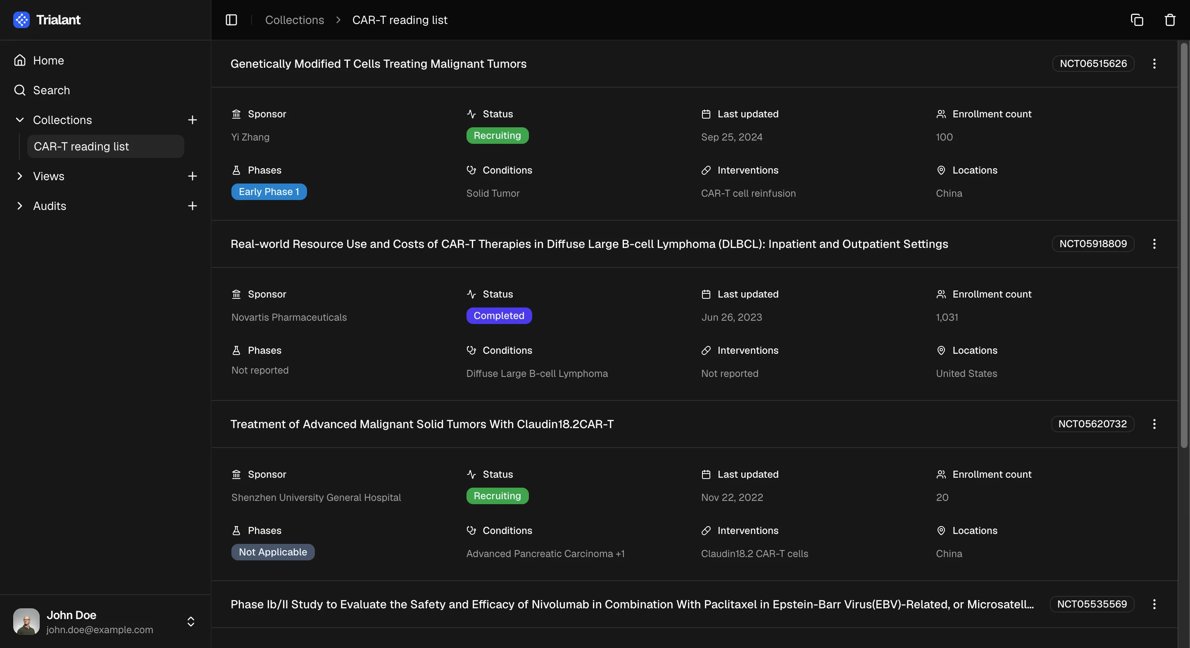Screen dimensions: 1190x648
Task: Open Claudin18.2CAR-T trial title
Action: (x=422, y=424)
